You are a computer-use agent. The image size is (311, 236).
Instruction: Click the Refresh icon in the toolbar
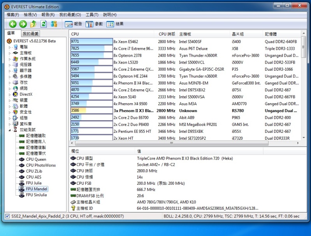pyautogui.click(x=44, y=24)
